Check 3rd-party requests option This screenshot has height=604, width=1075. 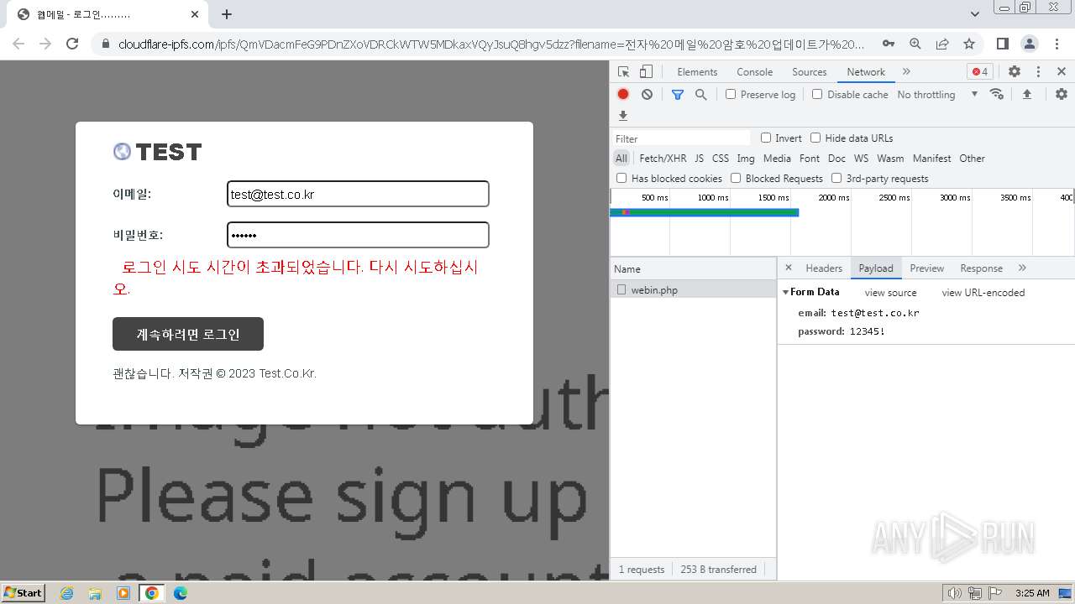[836, 178]
